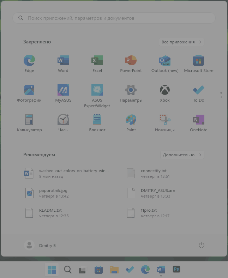This screenshot has height=278, width=228.
Task: Open Edge from the taskbar
Action: [x=145, y=270]
